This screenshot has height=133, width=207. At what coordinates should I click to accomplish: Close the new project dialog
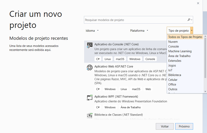click(x=198, y=3)
